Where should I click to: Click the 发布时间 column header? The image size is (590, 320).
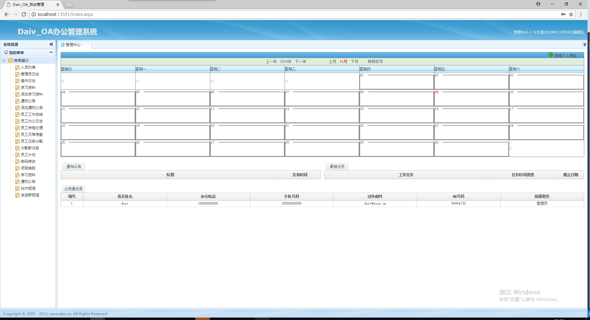pyautogui.click(x=300, y=175)
